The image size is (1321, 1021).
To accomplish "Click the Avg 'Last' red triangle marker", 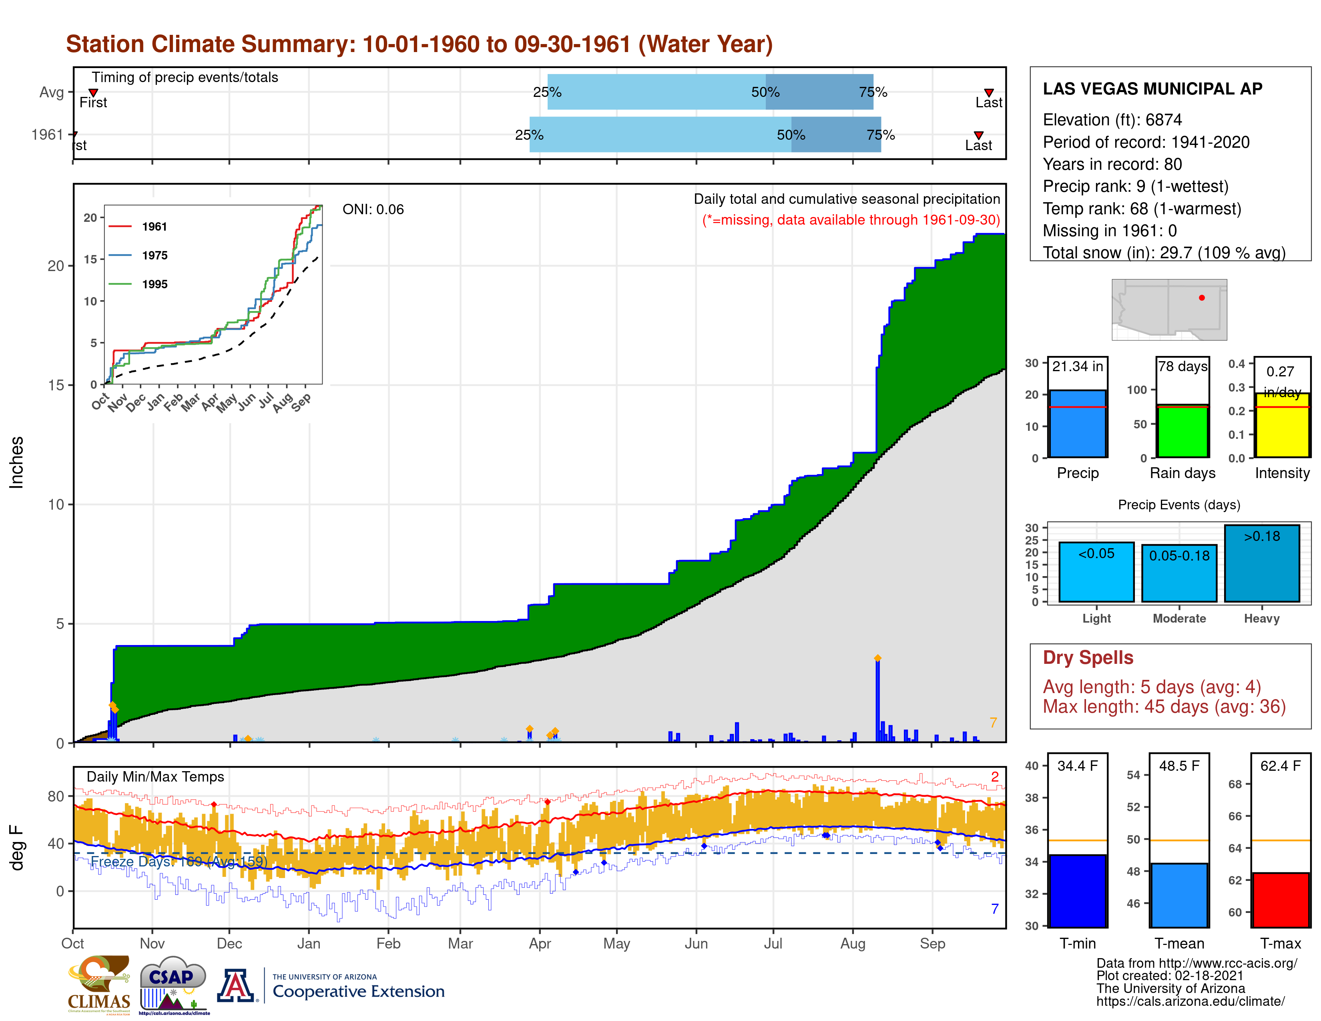I will (989, 92).
